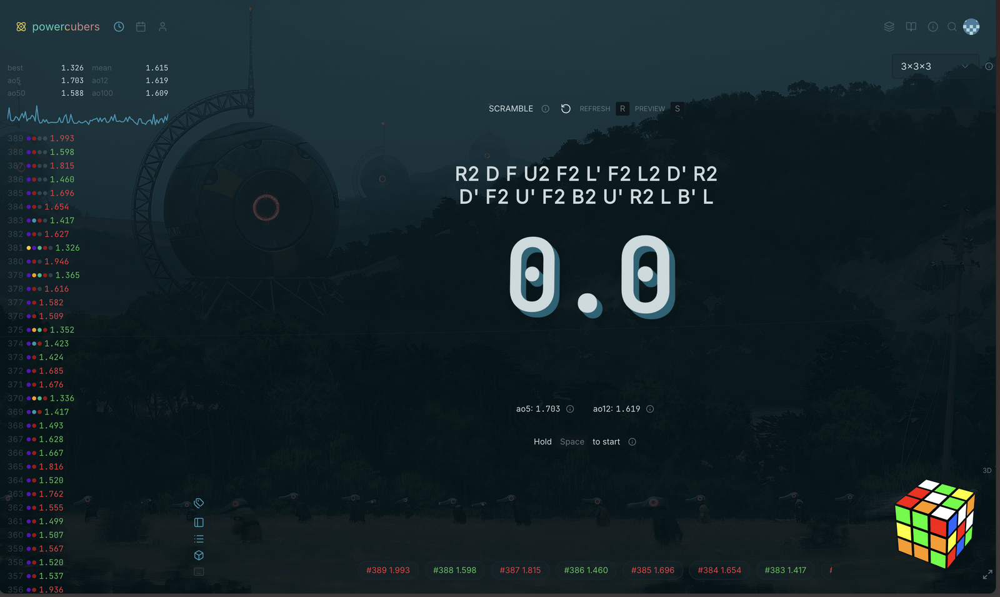1000x597 pixels.
Task: Toggle the cube preview box icon
Action: (199, 555)
